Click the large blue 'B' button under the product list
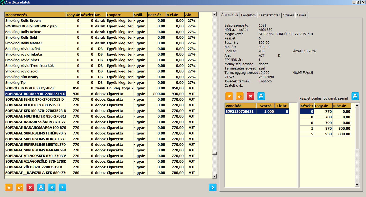This screenshot has height=197, width=366. [52, 187]
